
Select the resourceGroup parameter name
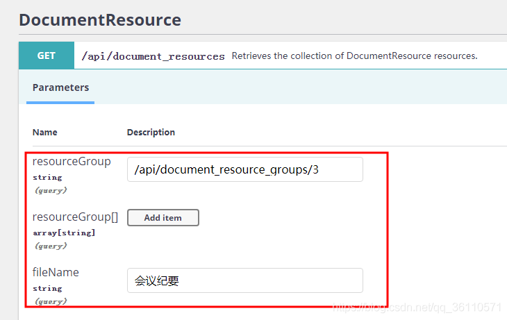point(72,161)
